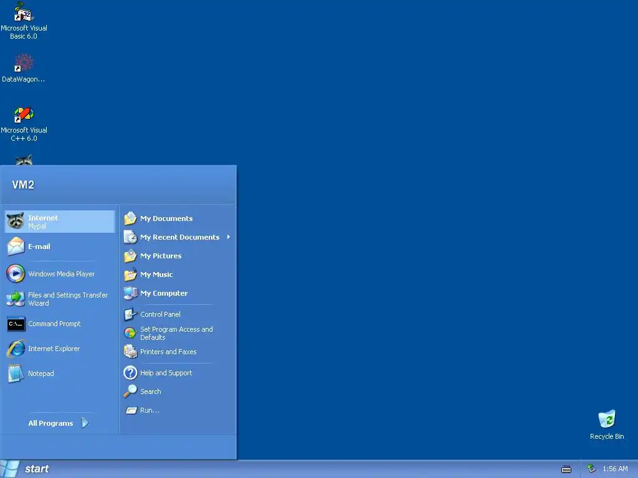Choose Command Prompt label
638x478 pixels.
[x=55, y=324]
